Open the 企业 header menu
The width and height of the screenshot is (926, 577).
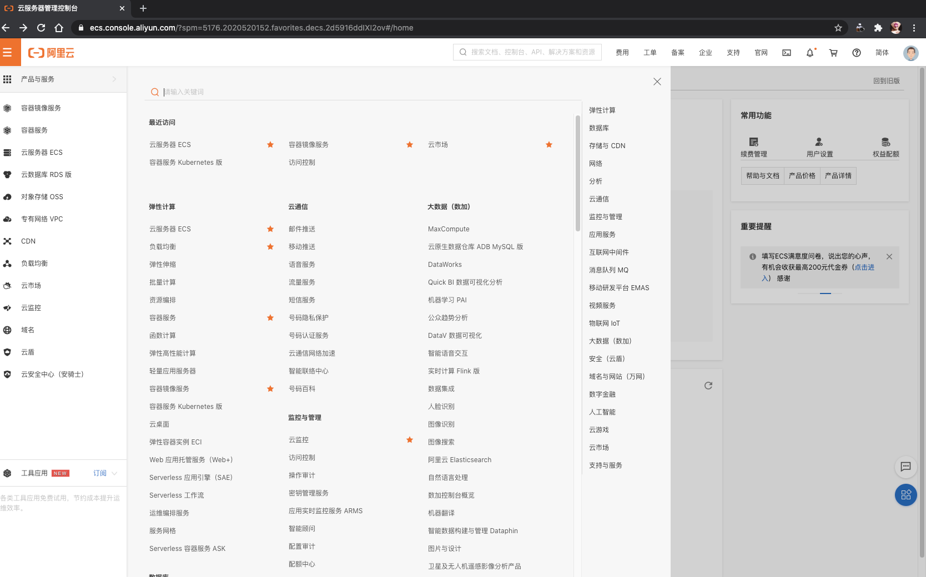point(706,53)
